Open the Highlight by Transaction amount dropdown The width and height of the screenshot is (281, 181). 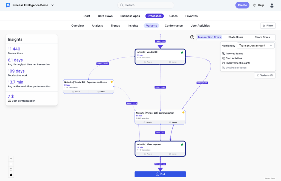(x=255, y=46)
